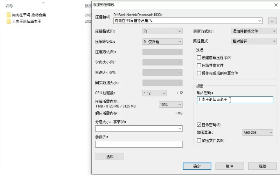Screen dimensions: 280x175
Task: Open the 压缩格式 dropdown showing 7z
Action: (162, 31)
